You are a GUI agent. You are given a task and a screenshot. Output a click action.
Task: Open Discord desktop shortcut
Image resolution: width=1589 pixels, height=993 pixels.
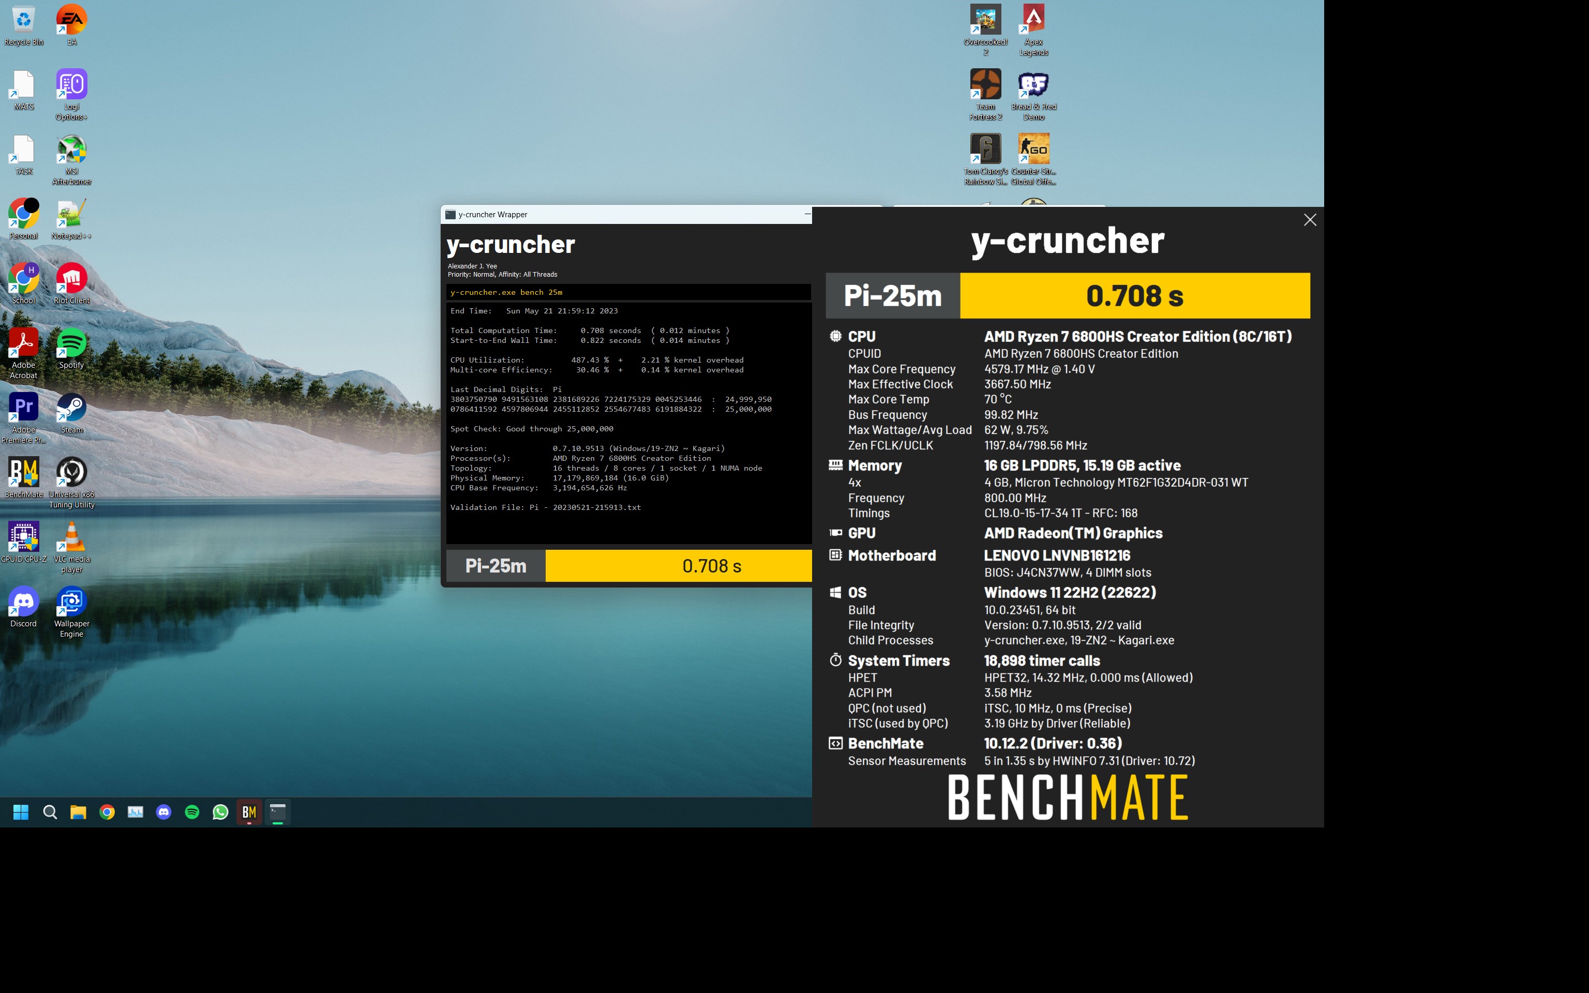click(24, 607)
